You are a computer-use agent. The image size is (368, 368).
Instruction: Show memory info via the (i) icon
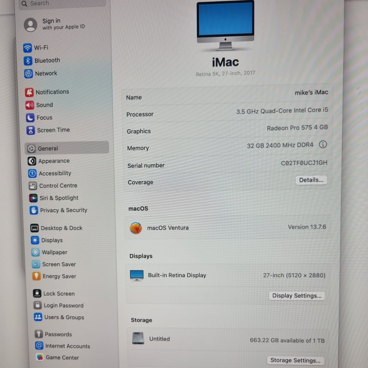(x=323, y=144)
